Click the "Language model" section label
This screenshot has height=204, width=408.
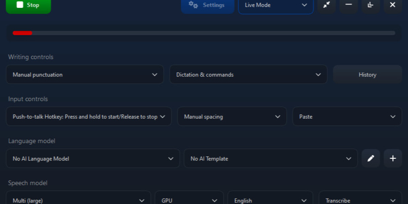(x=32, y=141)
